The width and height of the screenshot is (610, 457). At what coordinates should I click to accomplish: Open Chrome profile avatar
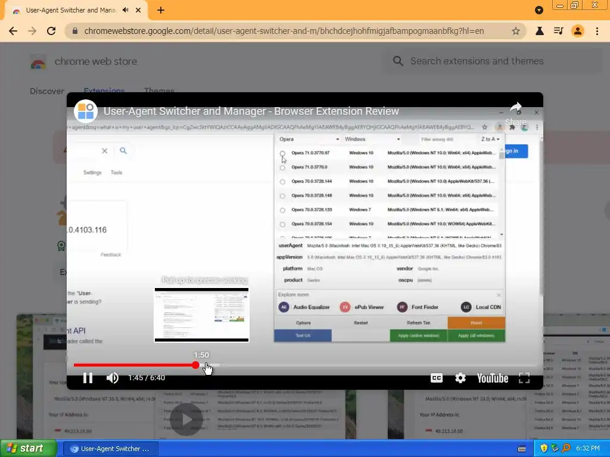pyautogui.click(x=578, y=31)
